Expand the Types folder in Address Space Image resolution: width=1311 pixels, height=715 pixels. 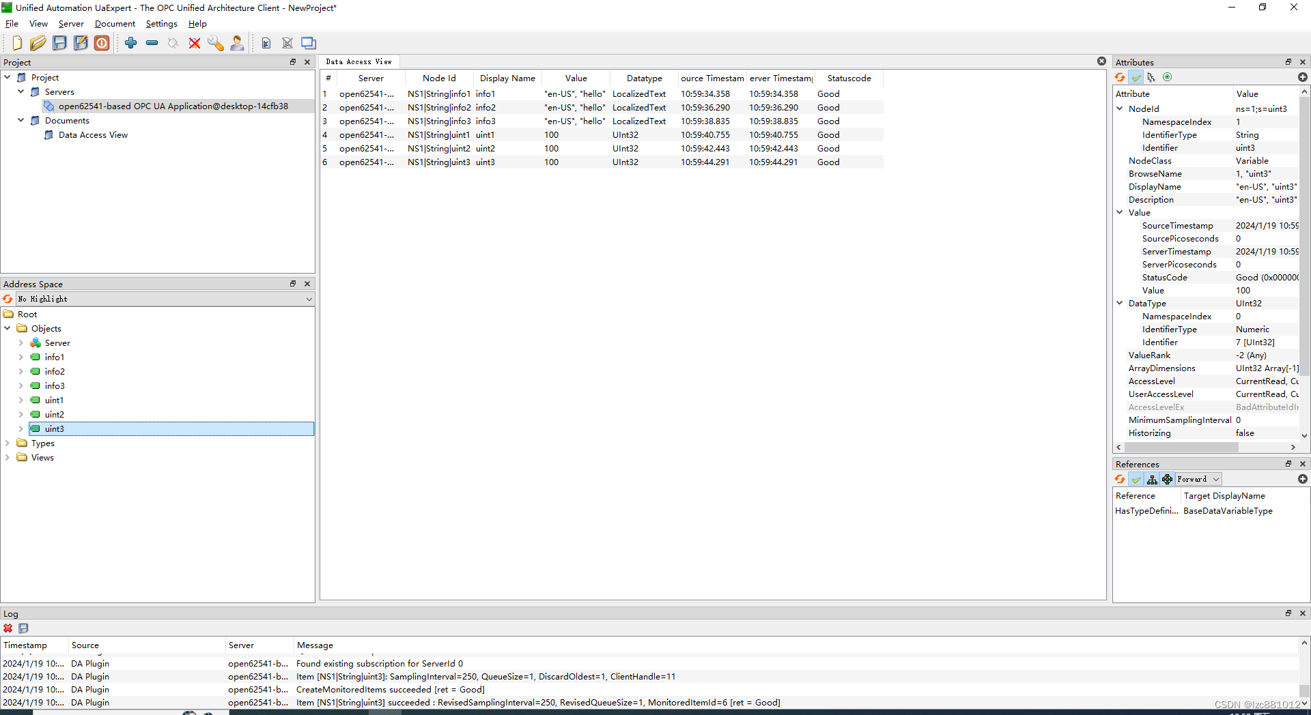[8, 443]
